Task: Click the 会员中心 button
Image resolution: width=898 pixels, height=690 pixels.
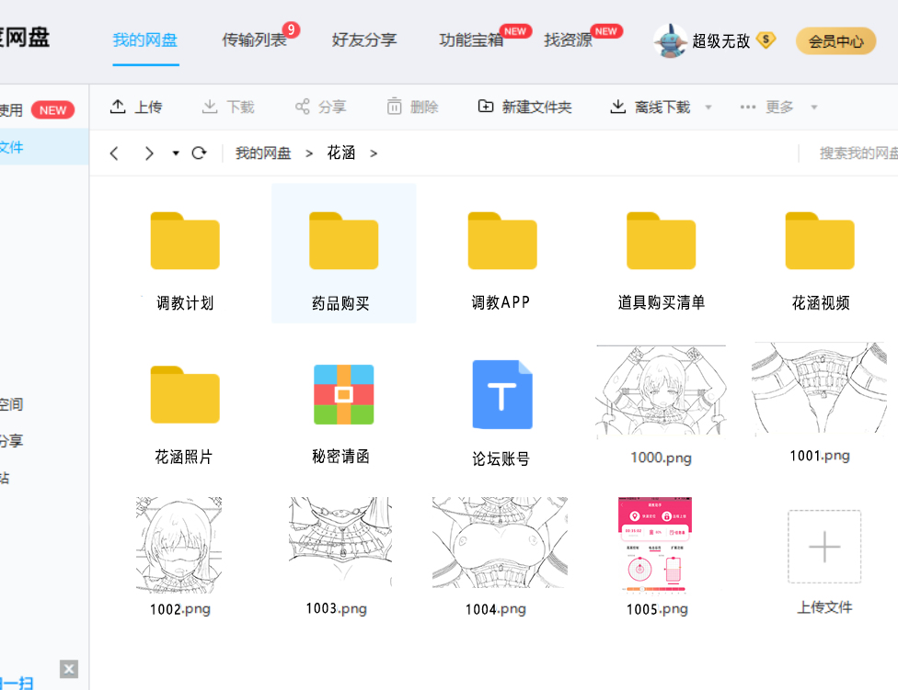Action: 835,40
